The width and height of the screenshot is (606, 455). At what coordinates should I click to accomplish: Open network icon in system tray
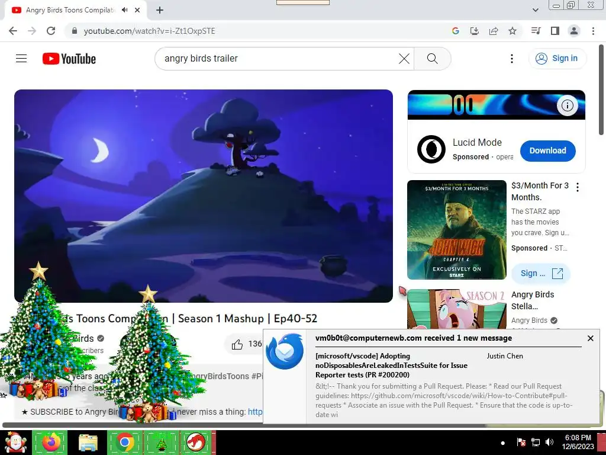click(535, 442)
